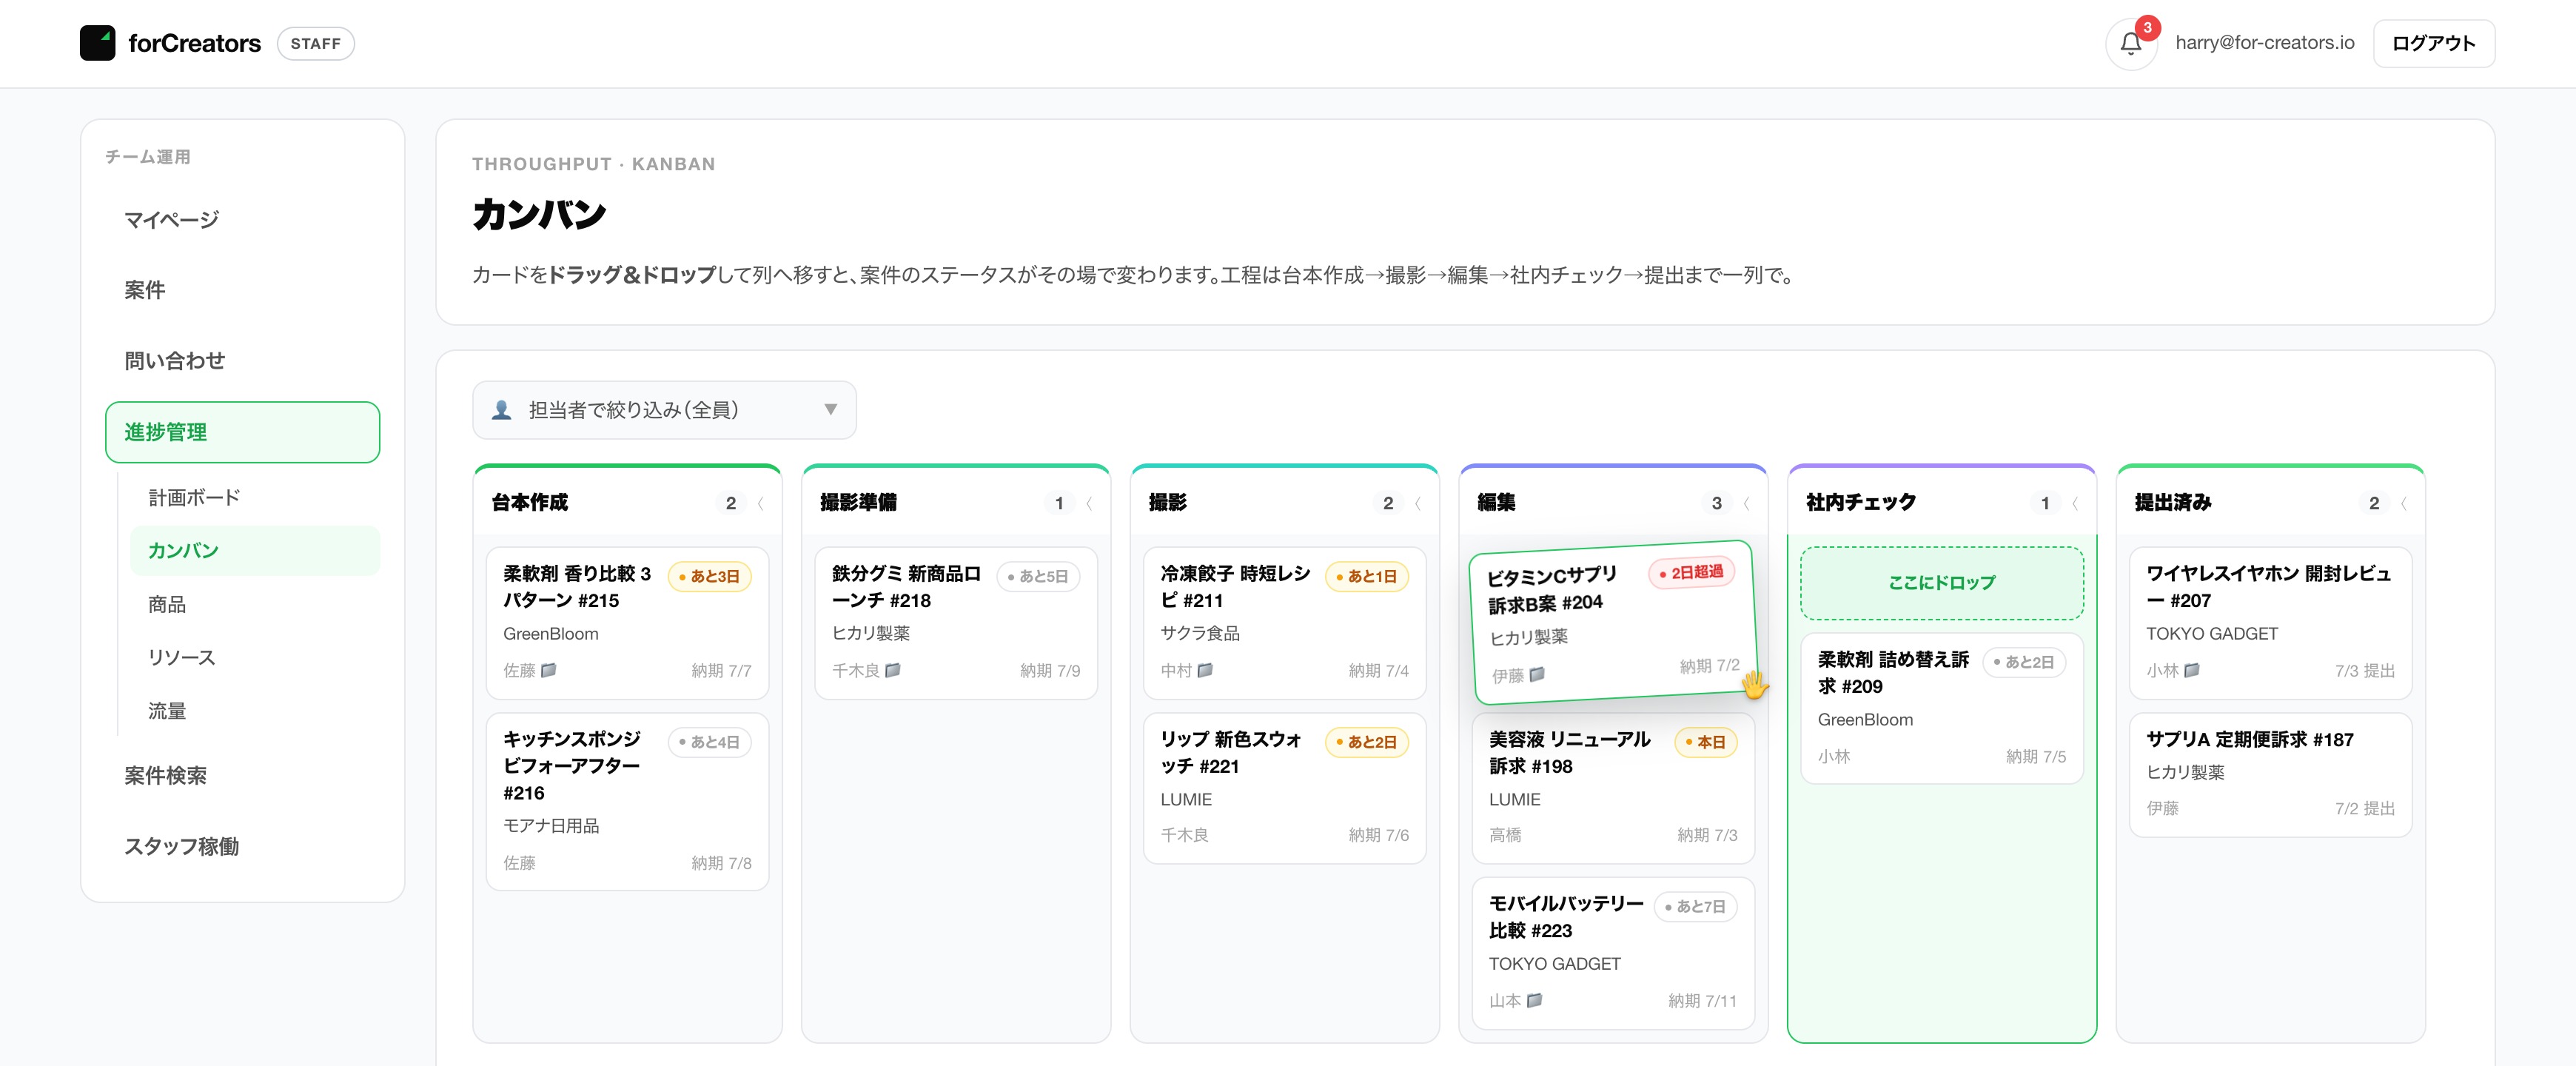Image resolution: width=2576 pixels, height=1066 pixels.
Task: Collapse the 編集 column
Action: point(1746,503)
